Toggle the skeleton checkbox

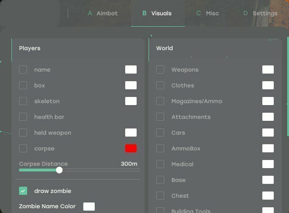tap(23, 101)
